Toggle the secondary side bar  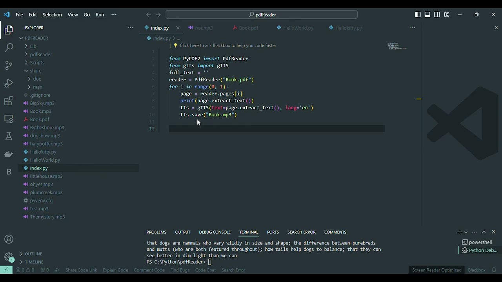click(x=437, y=14)
